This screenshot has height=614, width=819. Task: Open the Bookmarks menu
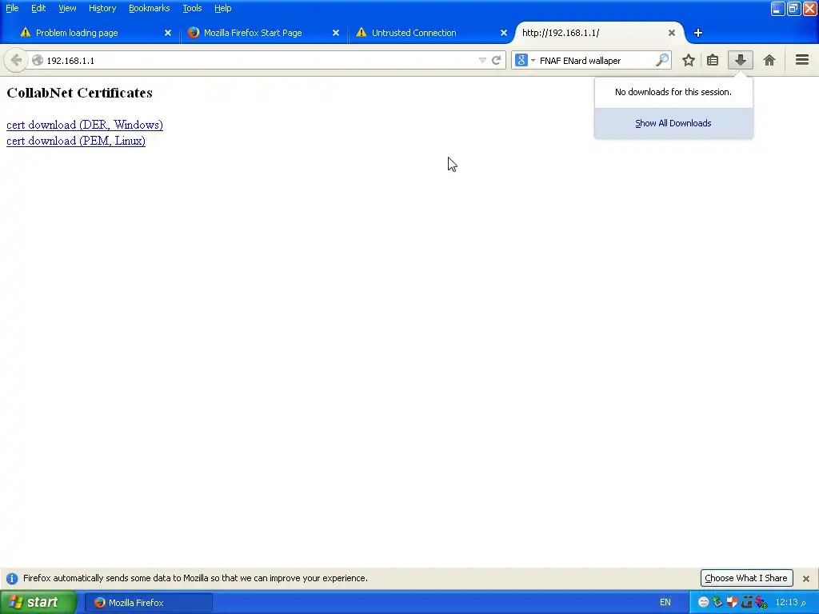(150, 8)
